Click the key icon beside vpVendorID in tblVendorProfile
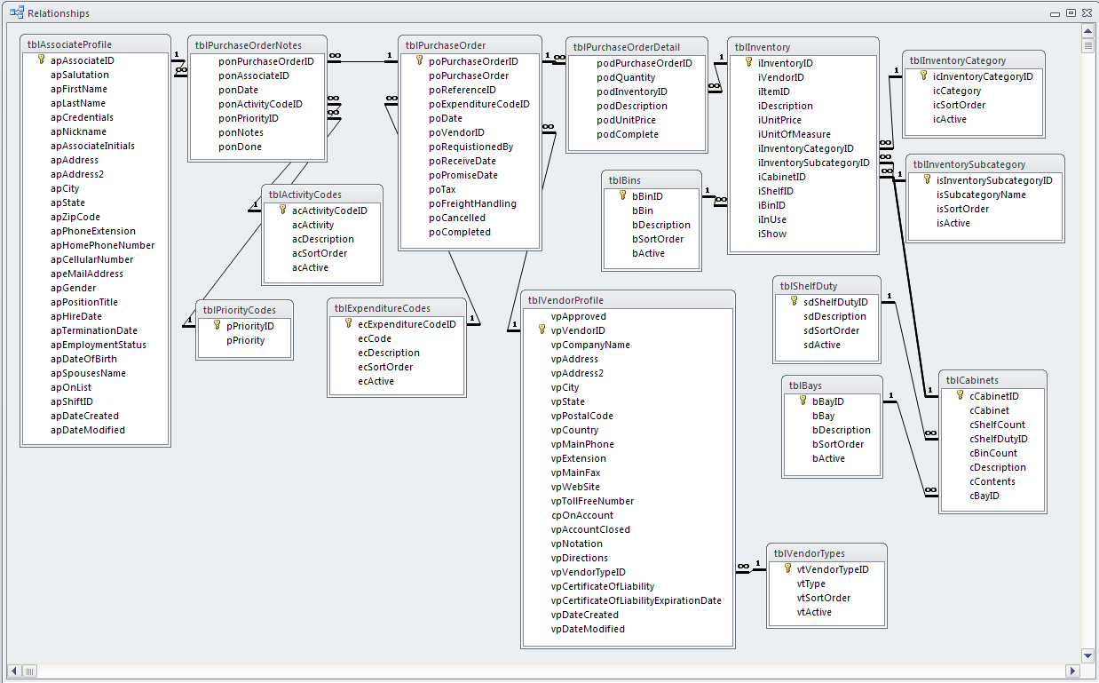Viewport: 1099px width, 683px height. (x=541, y=330)
